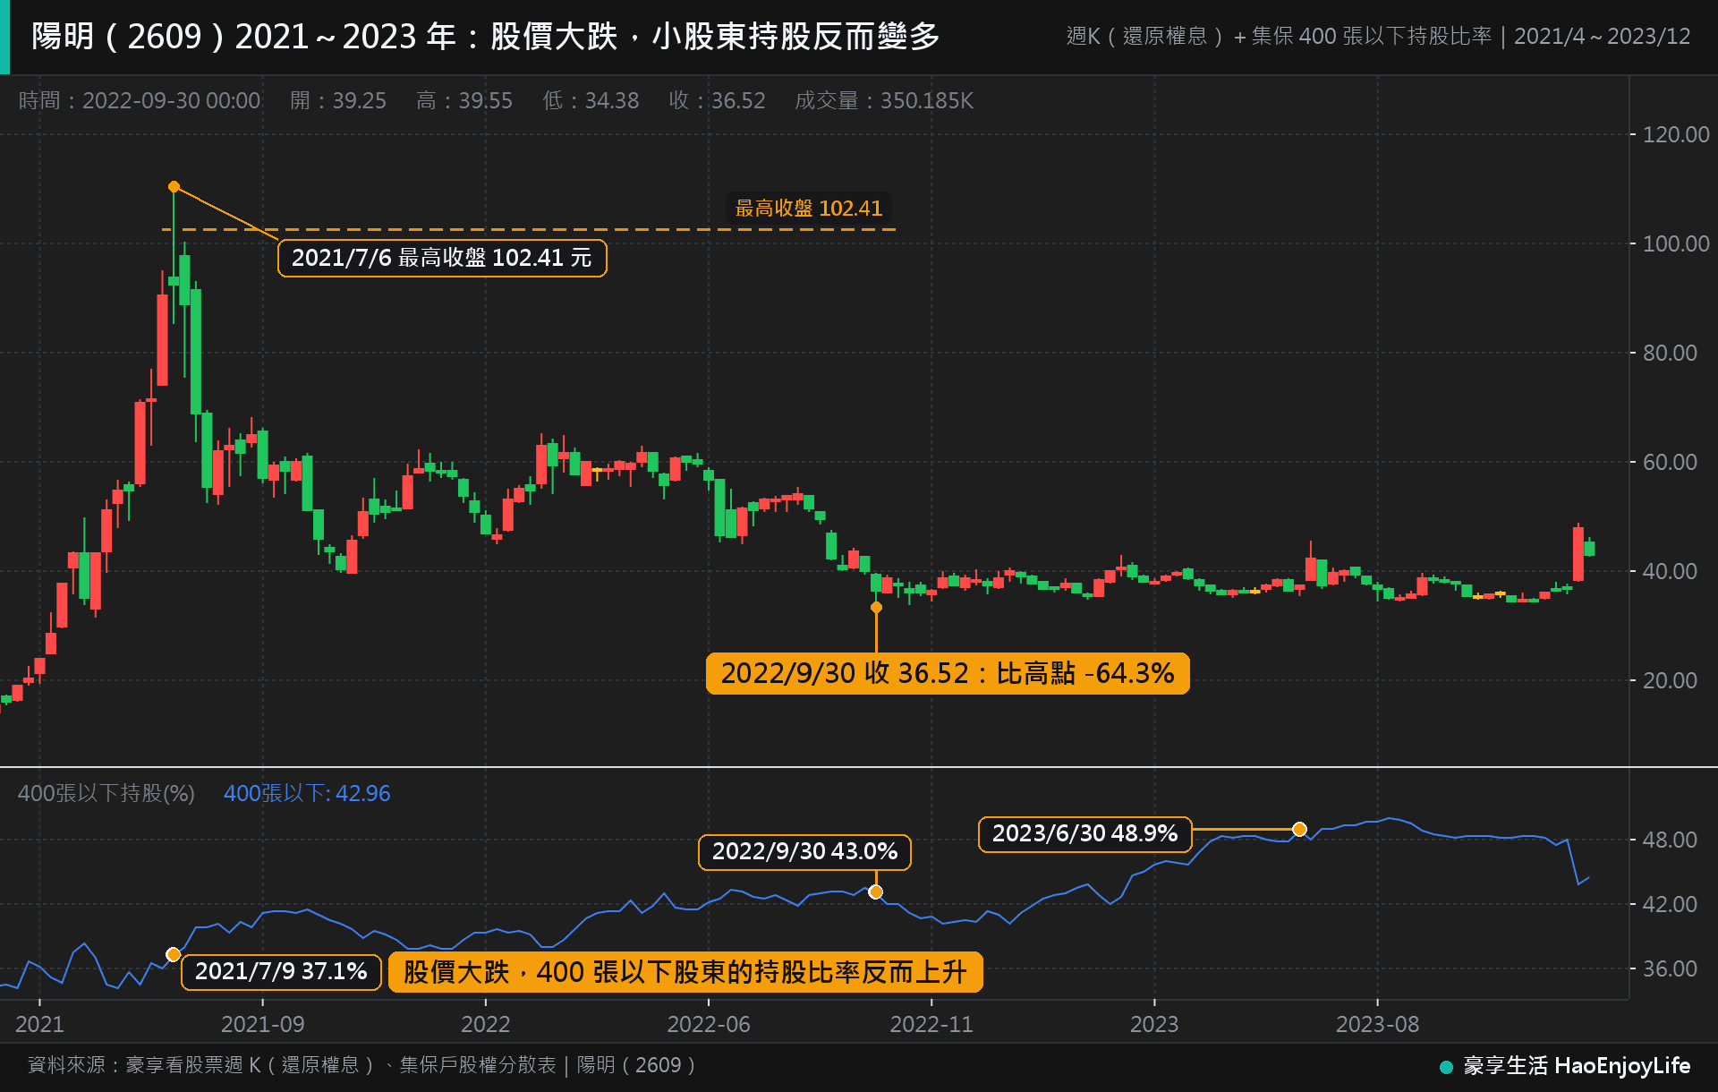Click the 豪享生活 HaoEnjoyLife logo
This screenshot has height=1092, width=1718.
pos(1565,1065)
